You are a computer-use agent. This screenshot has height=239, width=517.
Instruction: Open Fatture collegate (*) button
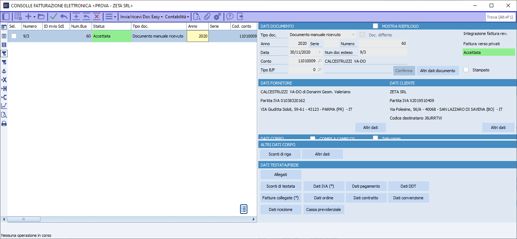coord(281,198)
